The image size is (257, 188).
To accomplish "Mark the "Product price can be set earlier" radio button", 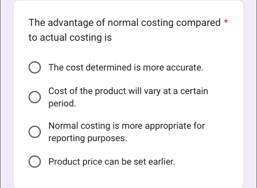I will [x=35, y=162].
